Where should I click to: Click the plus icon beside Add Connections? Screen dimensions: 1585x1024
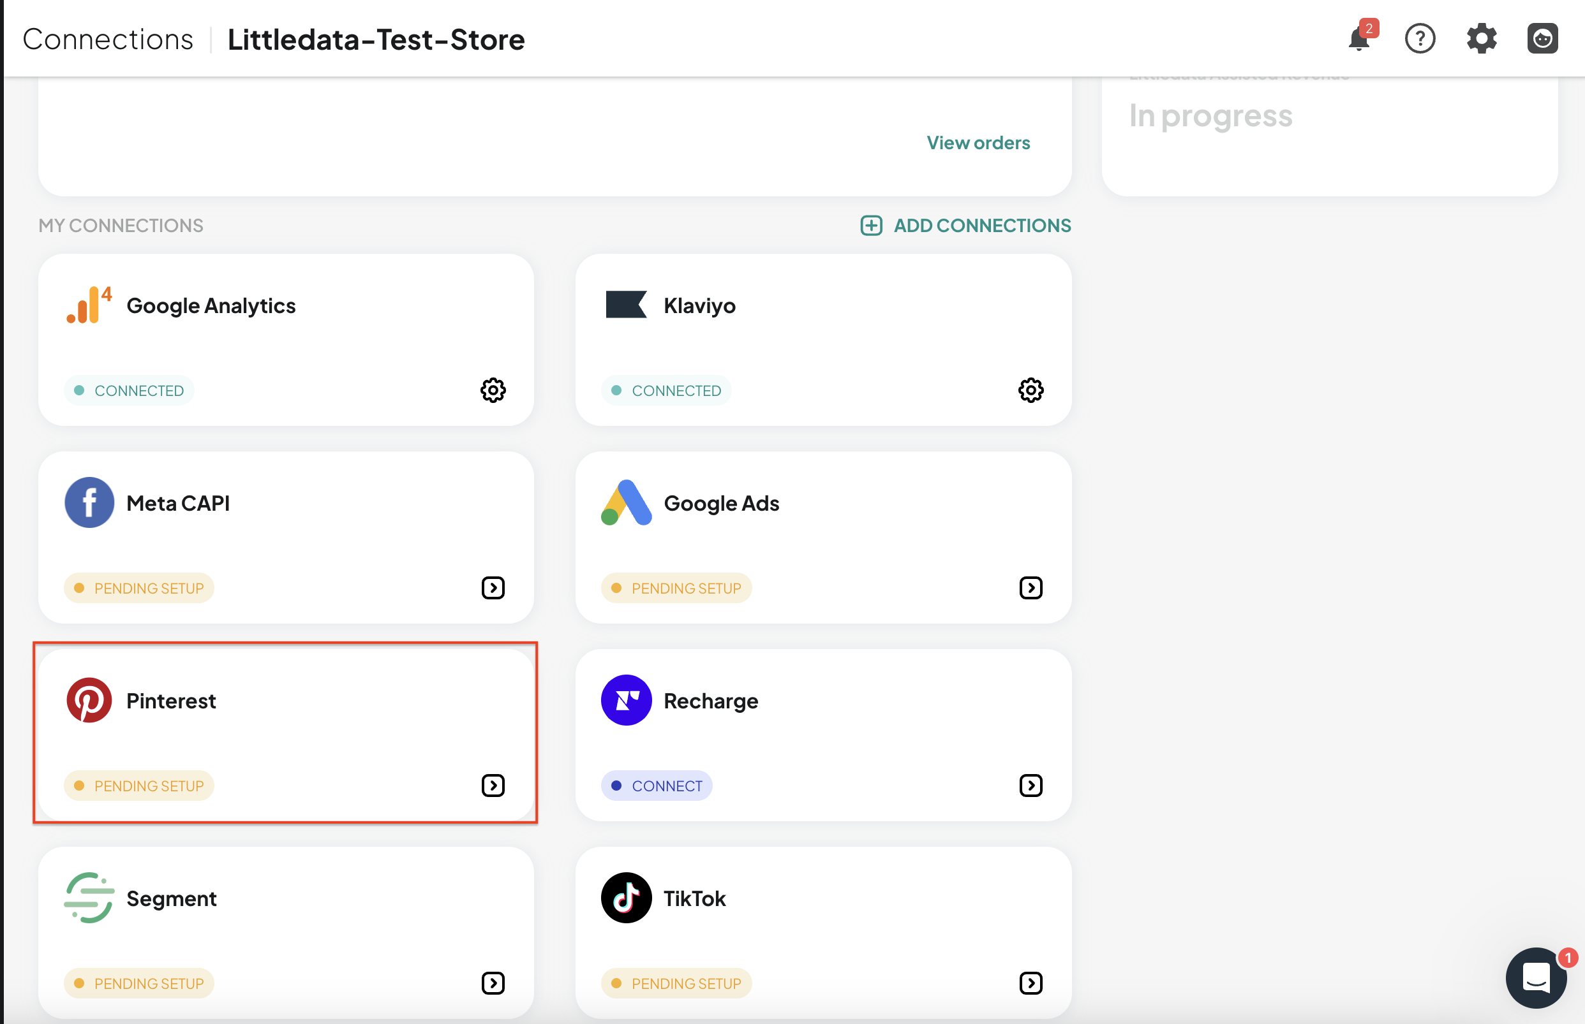(x=871, y=226)
